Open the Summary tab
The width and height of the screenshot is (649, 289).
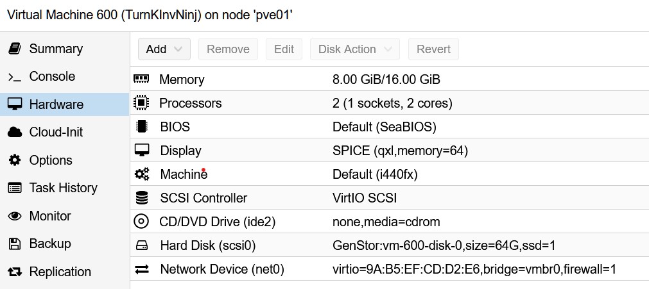click(56, 49)
